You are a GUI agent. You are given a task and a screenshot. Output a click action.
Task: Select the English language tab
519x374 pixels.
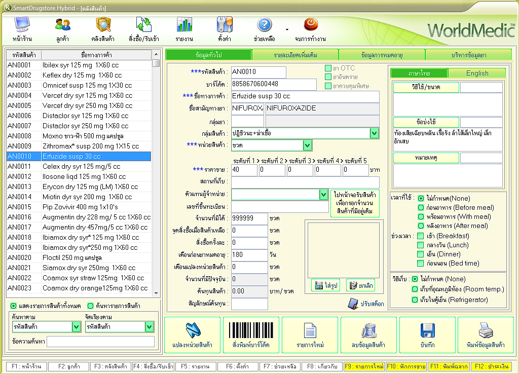[477, 73]
